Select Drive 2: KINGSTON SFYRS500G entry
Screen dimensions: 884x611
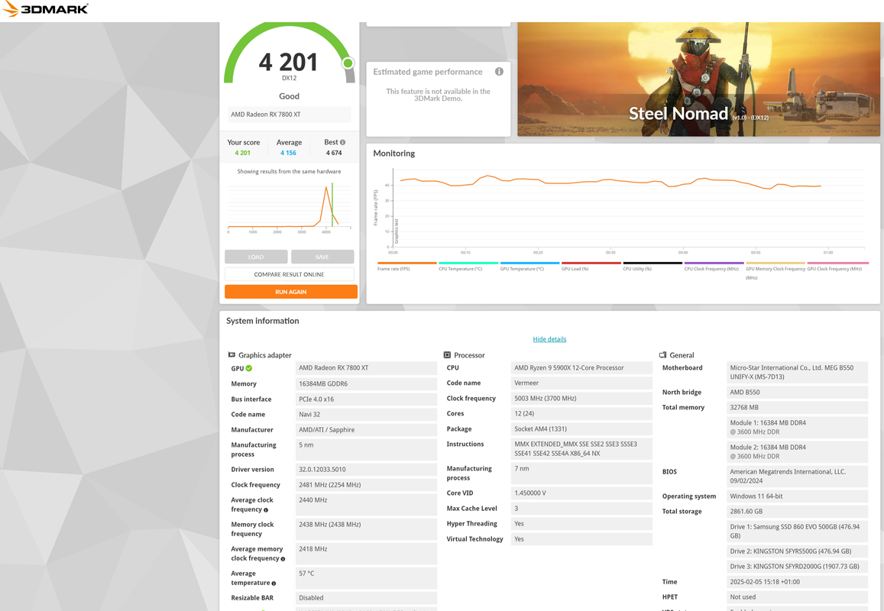pyautogui.click(x=797, y=552)
